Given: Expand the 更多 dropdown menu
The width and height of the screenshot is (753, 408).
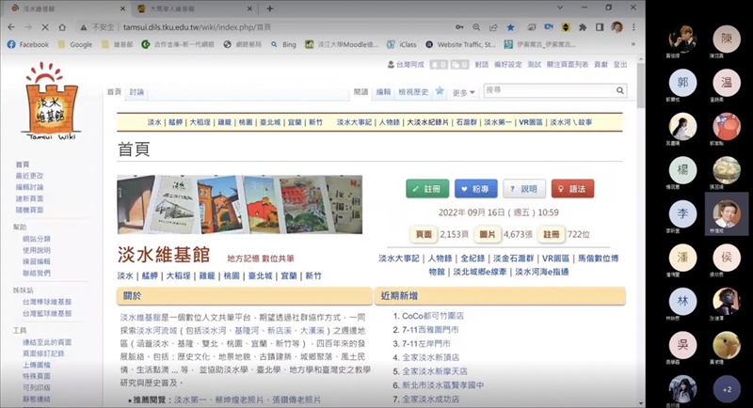Looking at the screenshot, I should [464, 92].
